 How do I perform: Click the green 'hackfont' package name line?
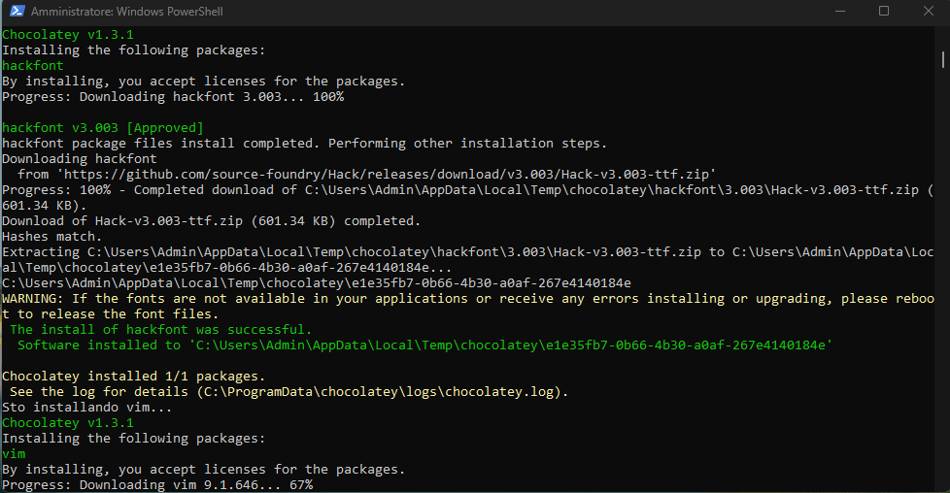(33, 65)
